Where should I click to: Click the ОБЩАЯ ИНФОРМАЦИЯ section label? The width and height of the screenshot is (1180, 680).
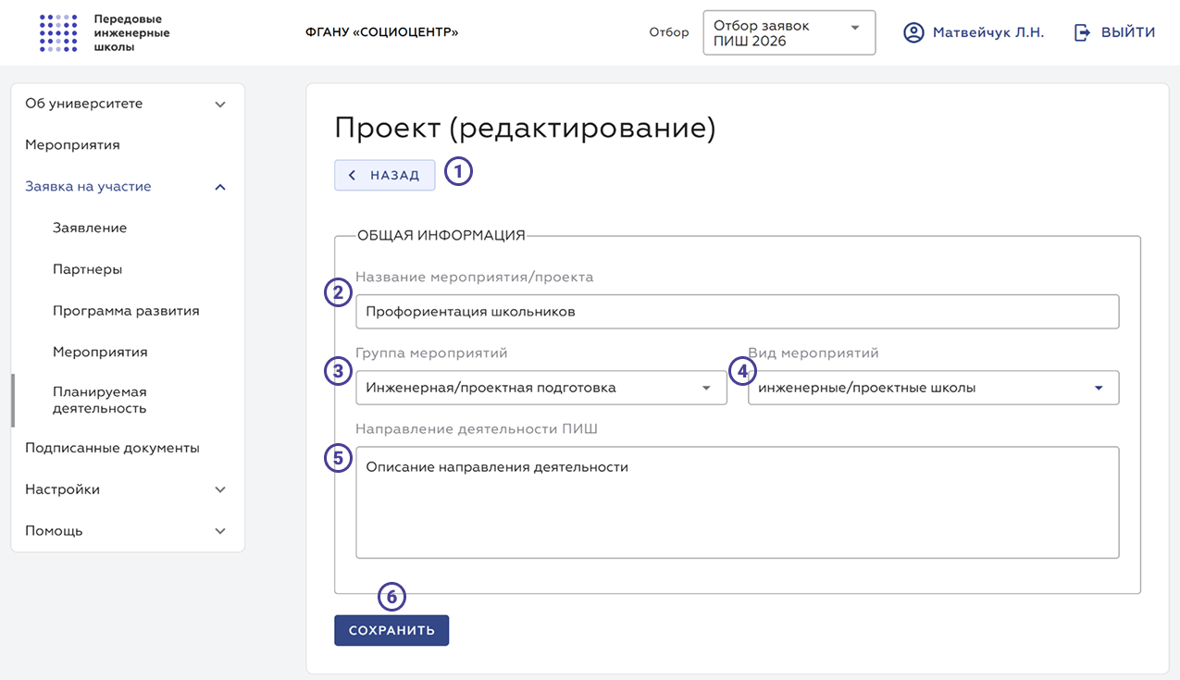[441, 236]
